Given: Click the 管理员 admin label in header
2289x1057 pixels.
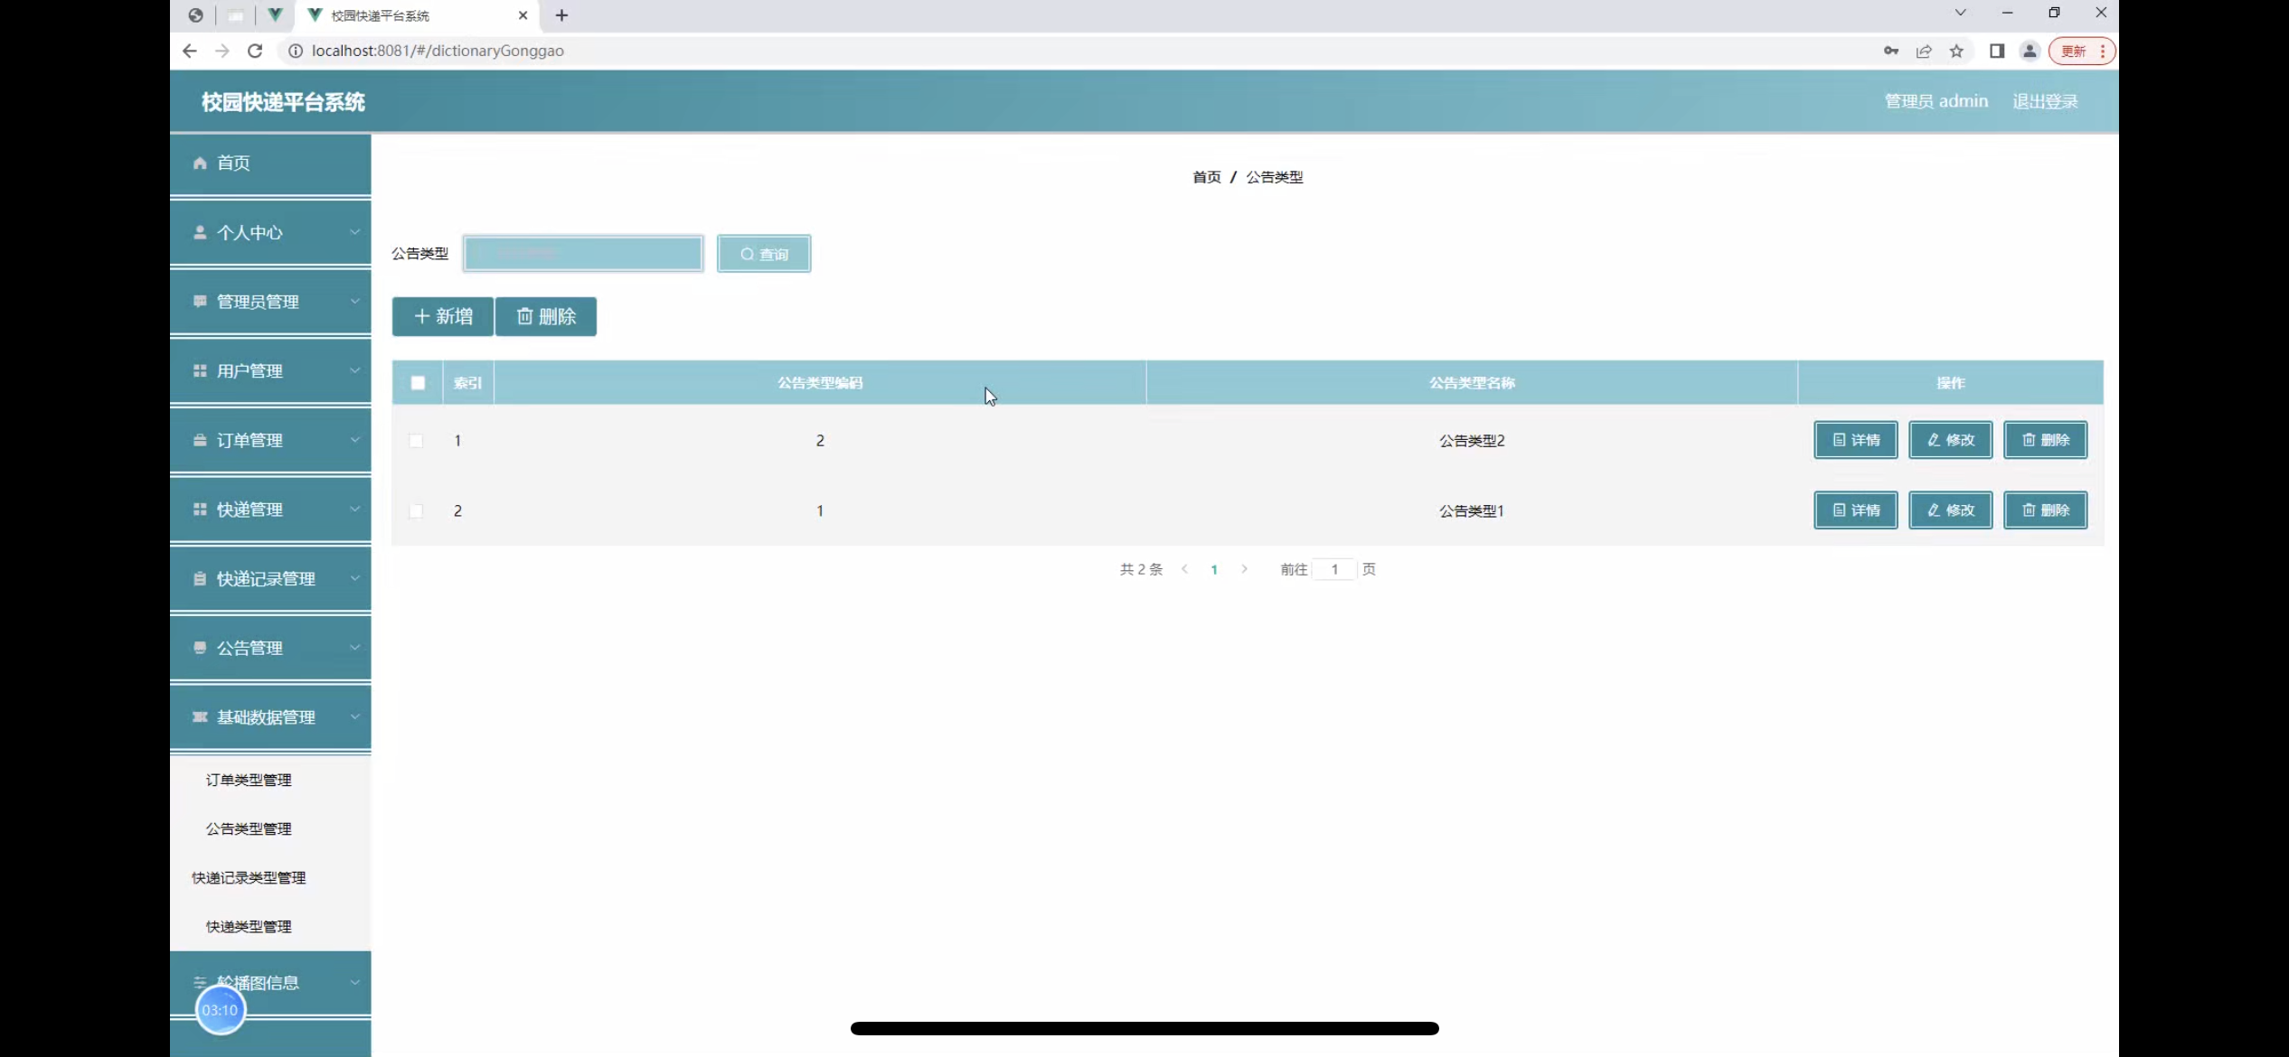Looking at the screenshot, I should pos(1936,101).
